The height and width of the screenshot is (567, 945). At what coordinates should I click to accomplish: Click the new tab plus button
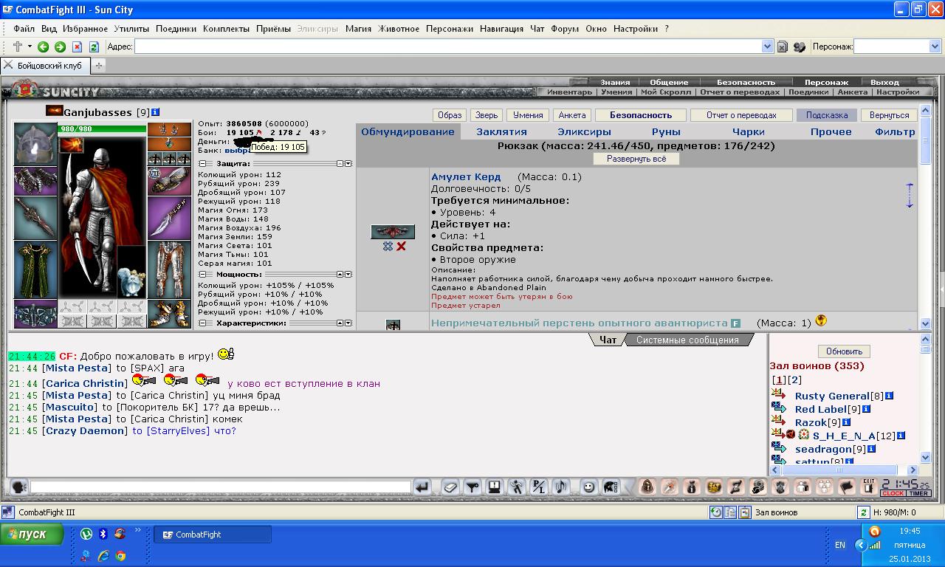(x=99, y=65)
